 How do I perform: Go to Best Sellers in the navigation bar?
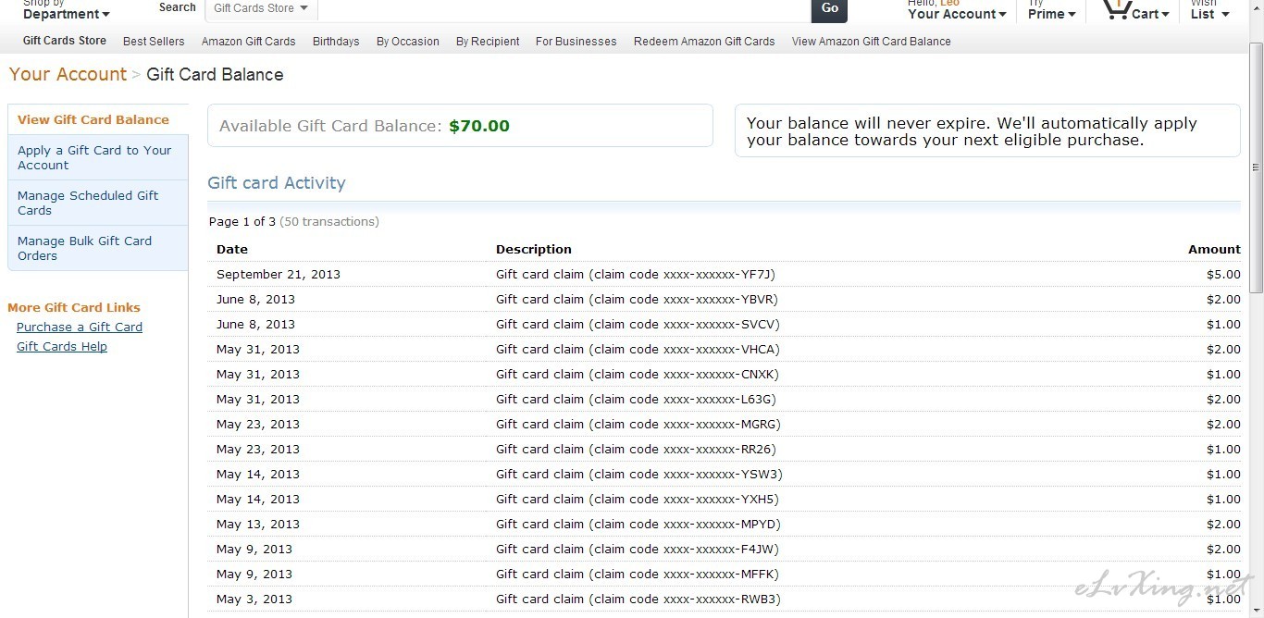point(154,42)
